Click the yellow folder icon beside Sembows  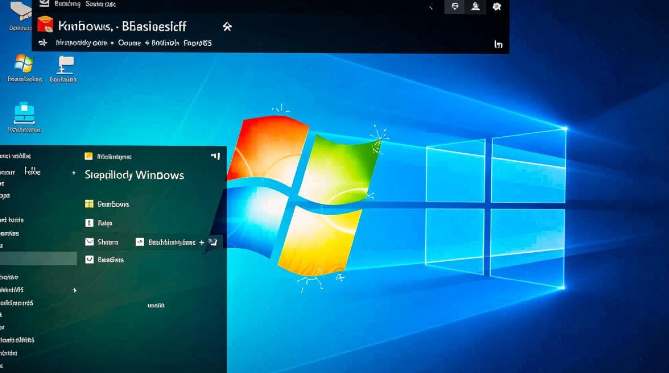[x=89, y=204]
